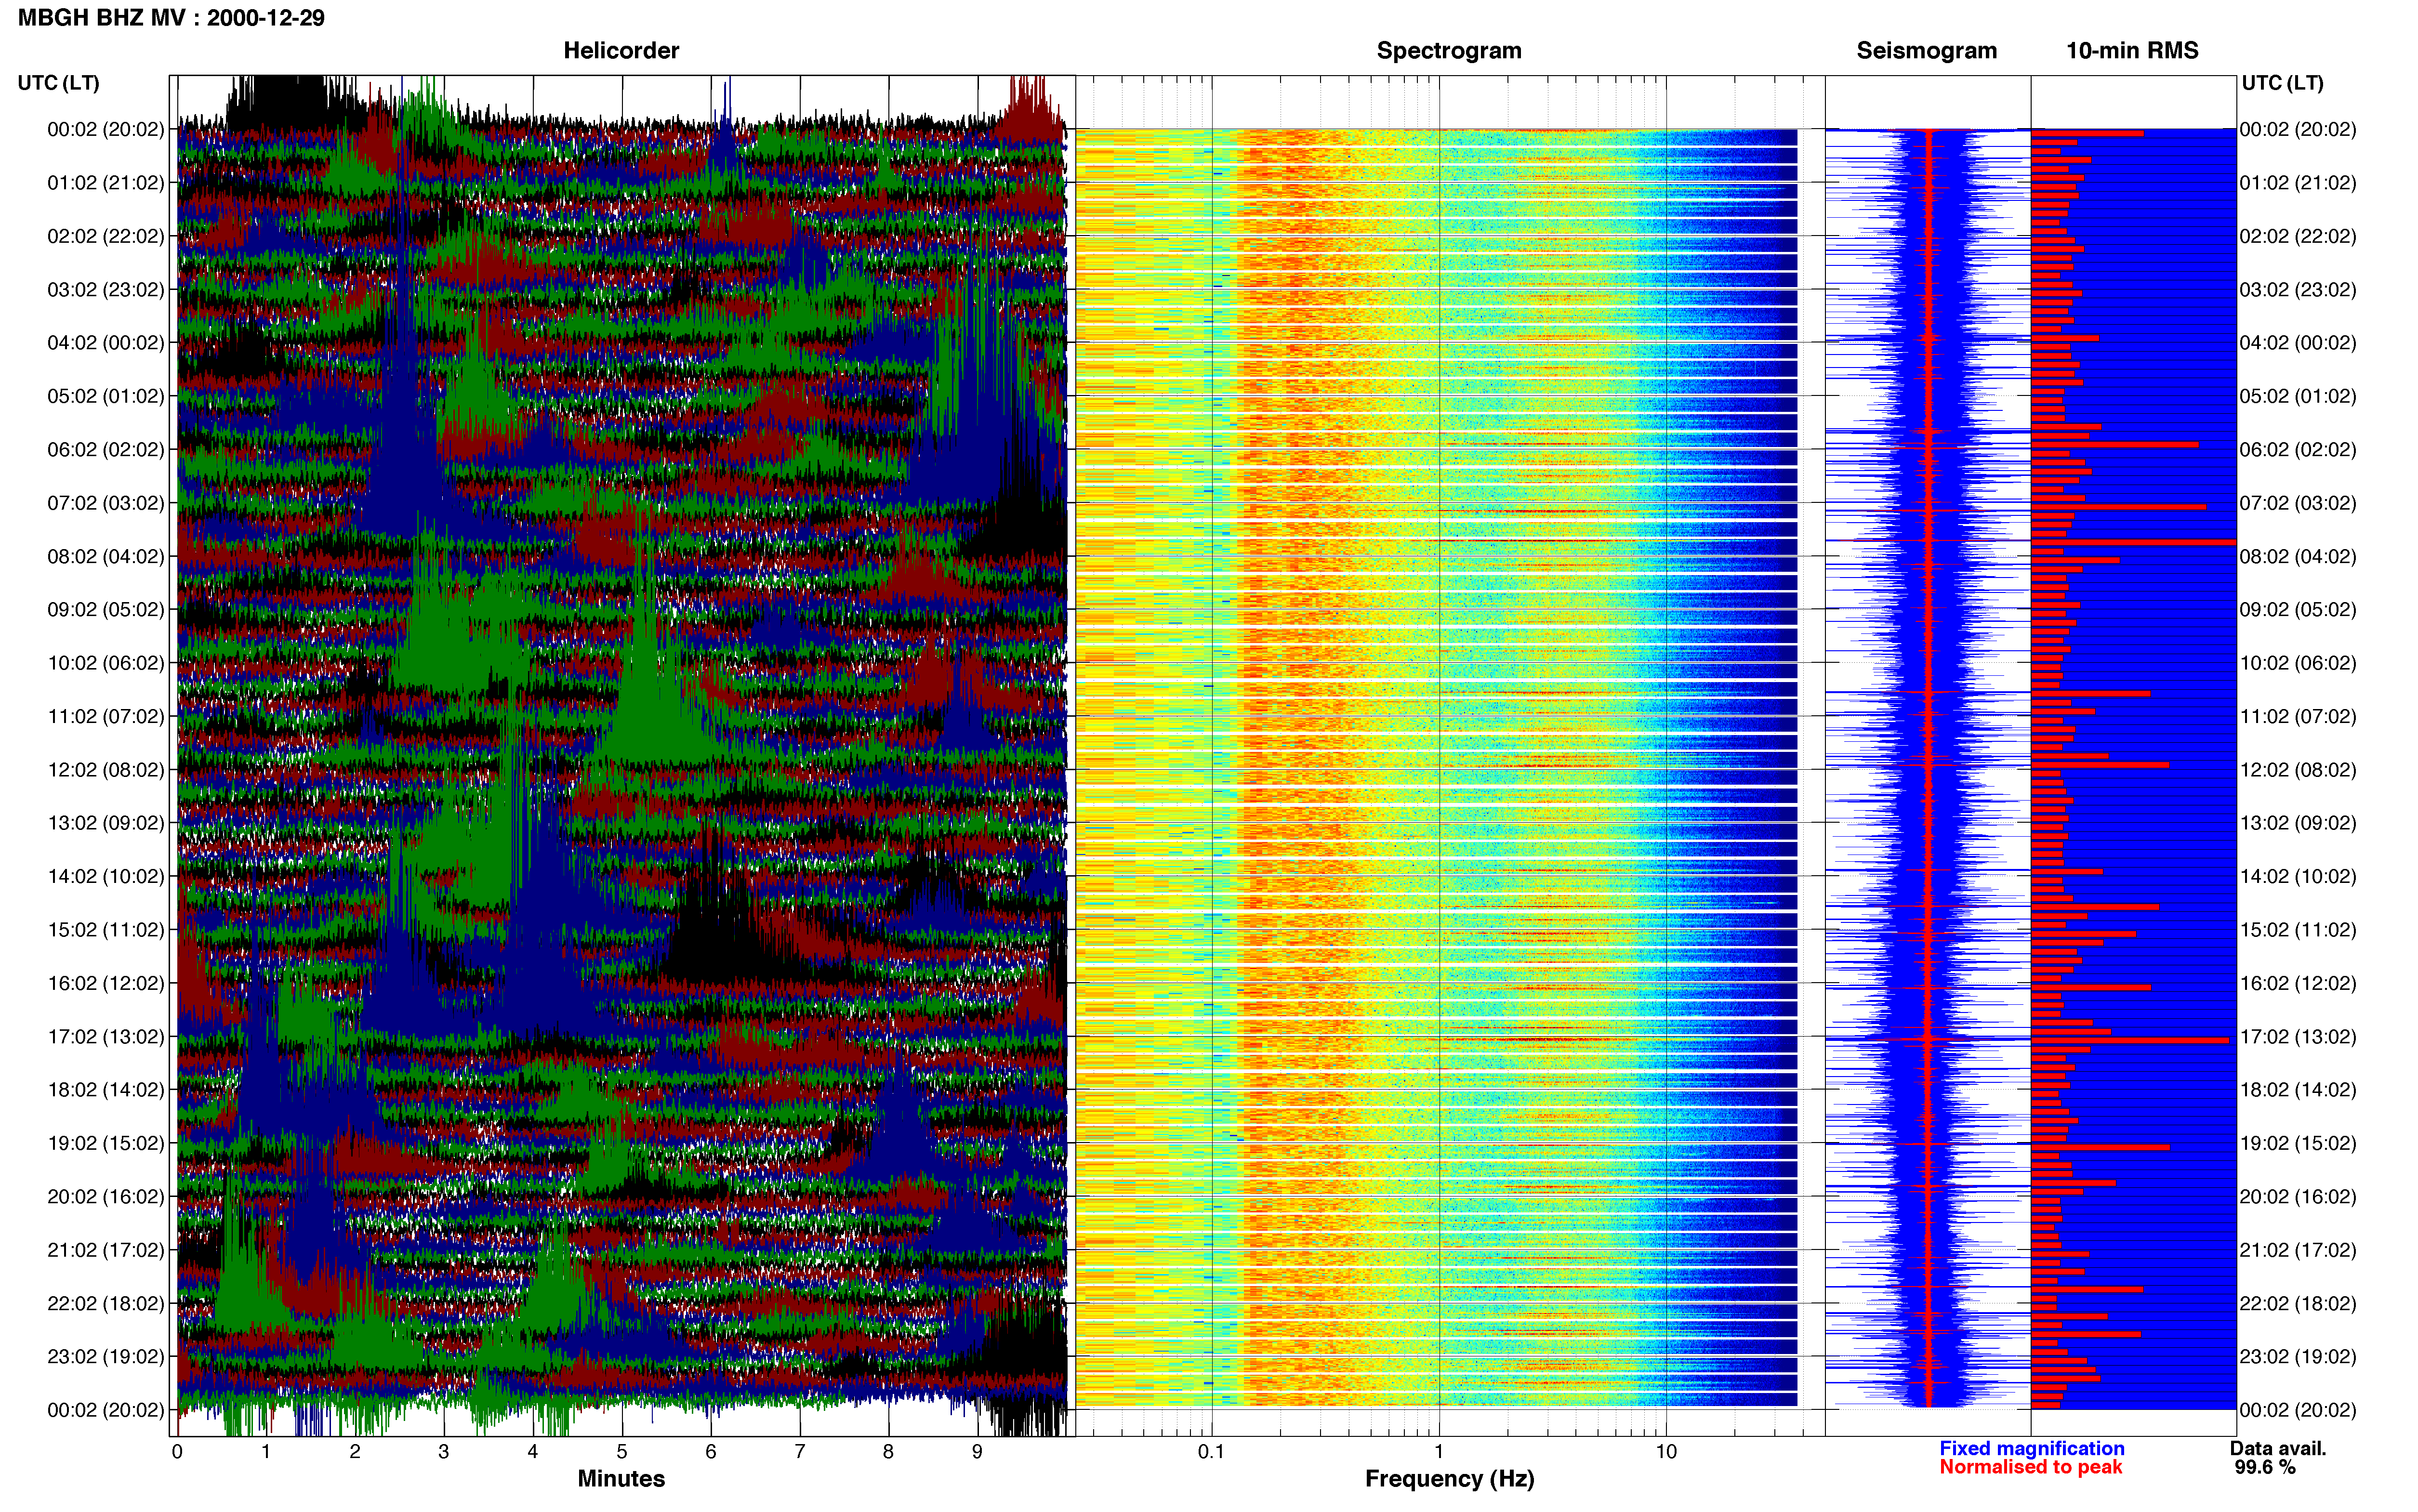Click the '0' tick on Minutes axis
This screenshot has height=1512, width=2418.
(x=177, y=1452)
